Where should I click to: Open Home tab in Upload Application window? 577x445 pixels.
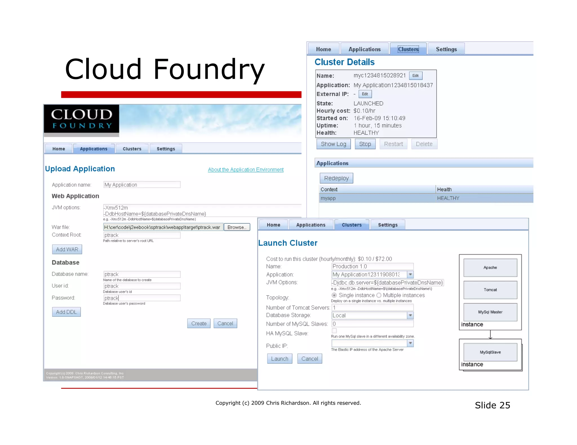point(59,149)
